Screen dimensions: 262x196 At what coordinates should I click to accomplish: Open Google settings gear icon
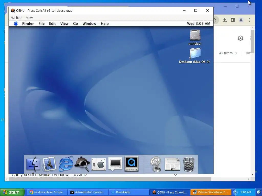click(241, 38)
